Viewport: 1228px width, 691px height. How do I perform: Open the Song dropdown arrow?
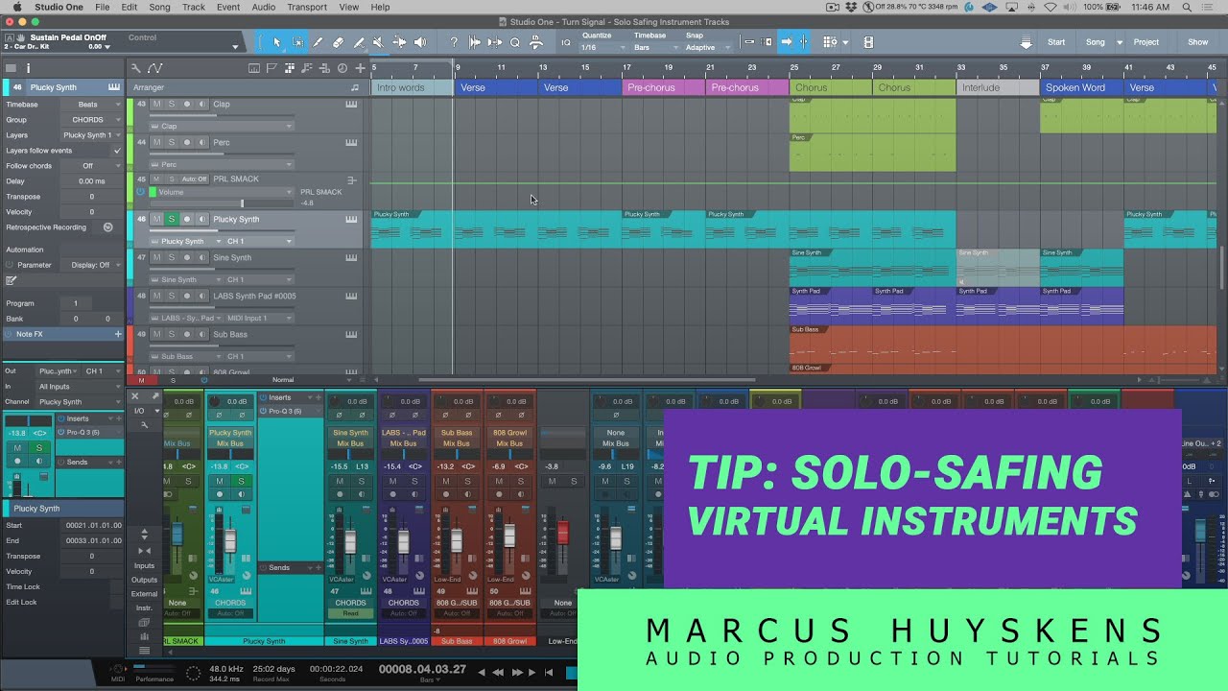pyautogui.click(x=1120, y=42)
